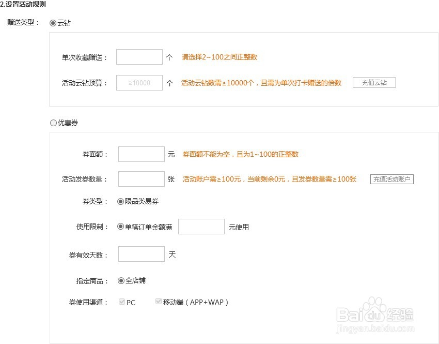Click the 单次收藏赠送 quantity input field
This screenshot has height=344, width=439.
(x=139, y=57)
